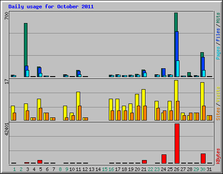Viewport: 223px width, 174px height.
Task: Click the red "KBytes" legend label
Action: tap(218, 156)
